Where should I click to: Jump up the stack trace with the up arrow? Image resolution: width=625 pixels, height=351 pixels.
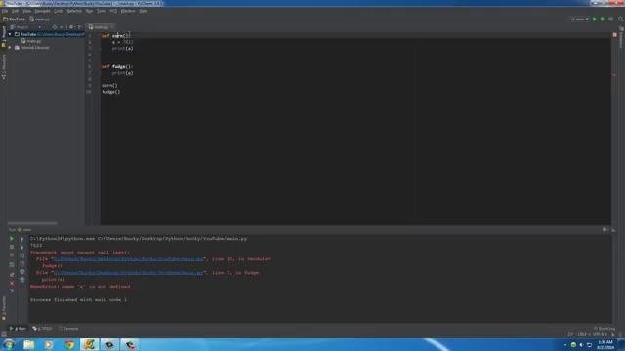21,239
